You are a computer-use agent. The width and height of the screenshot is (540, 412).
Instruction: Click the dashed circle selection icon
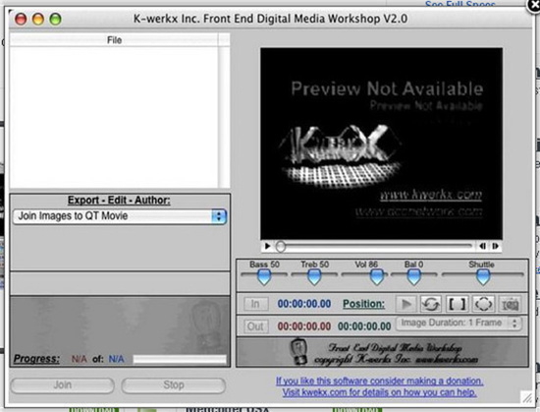pos(483,304)
